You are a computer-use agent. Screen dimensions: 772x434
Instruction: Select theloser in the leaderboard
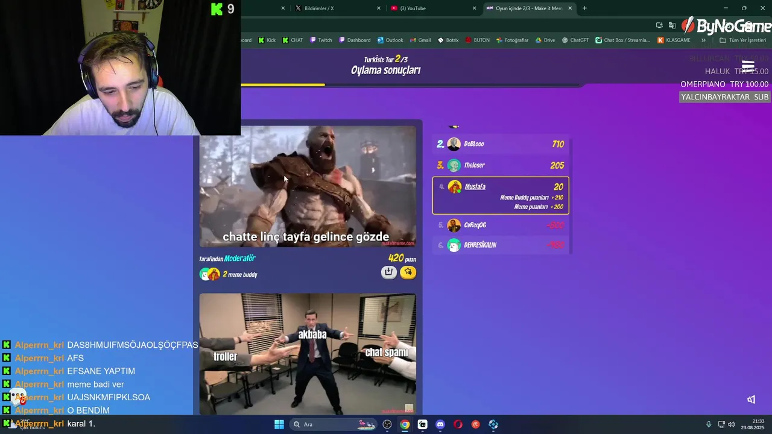(501, 165)
